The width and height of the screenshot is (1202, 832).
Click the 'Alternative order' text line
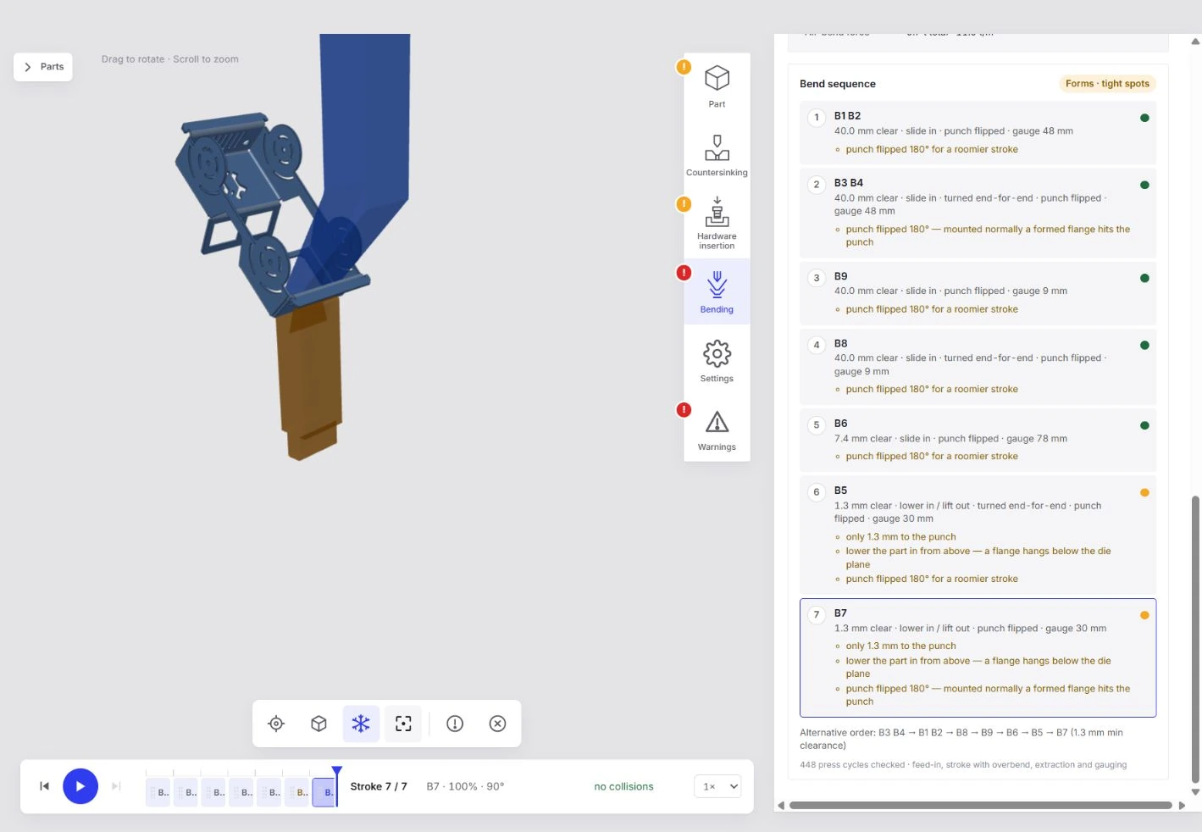961,739
